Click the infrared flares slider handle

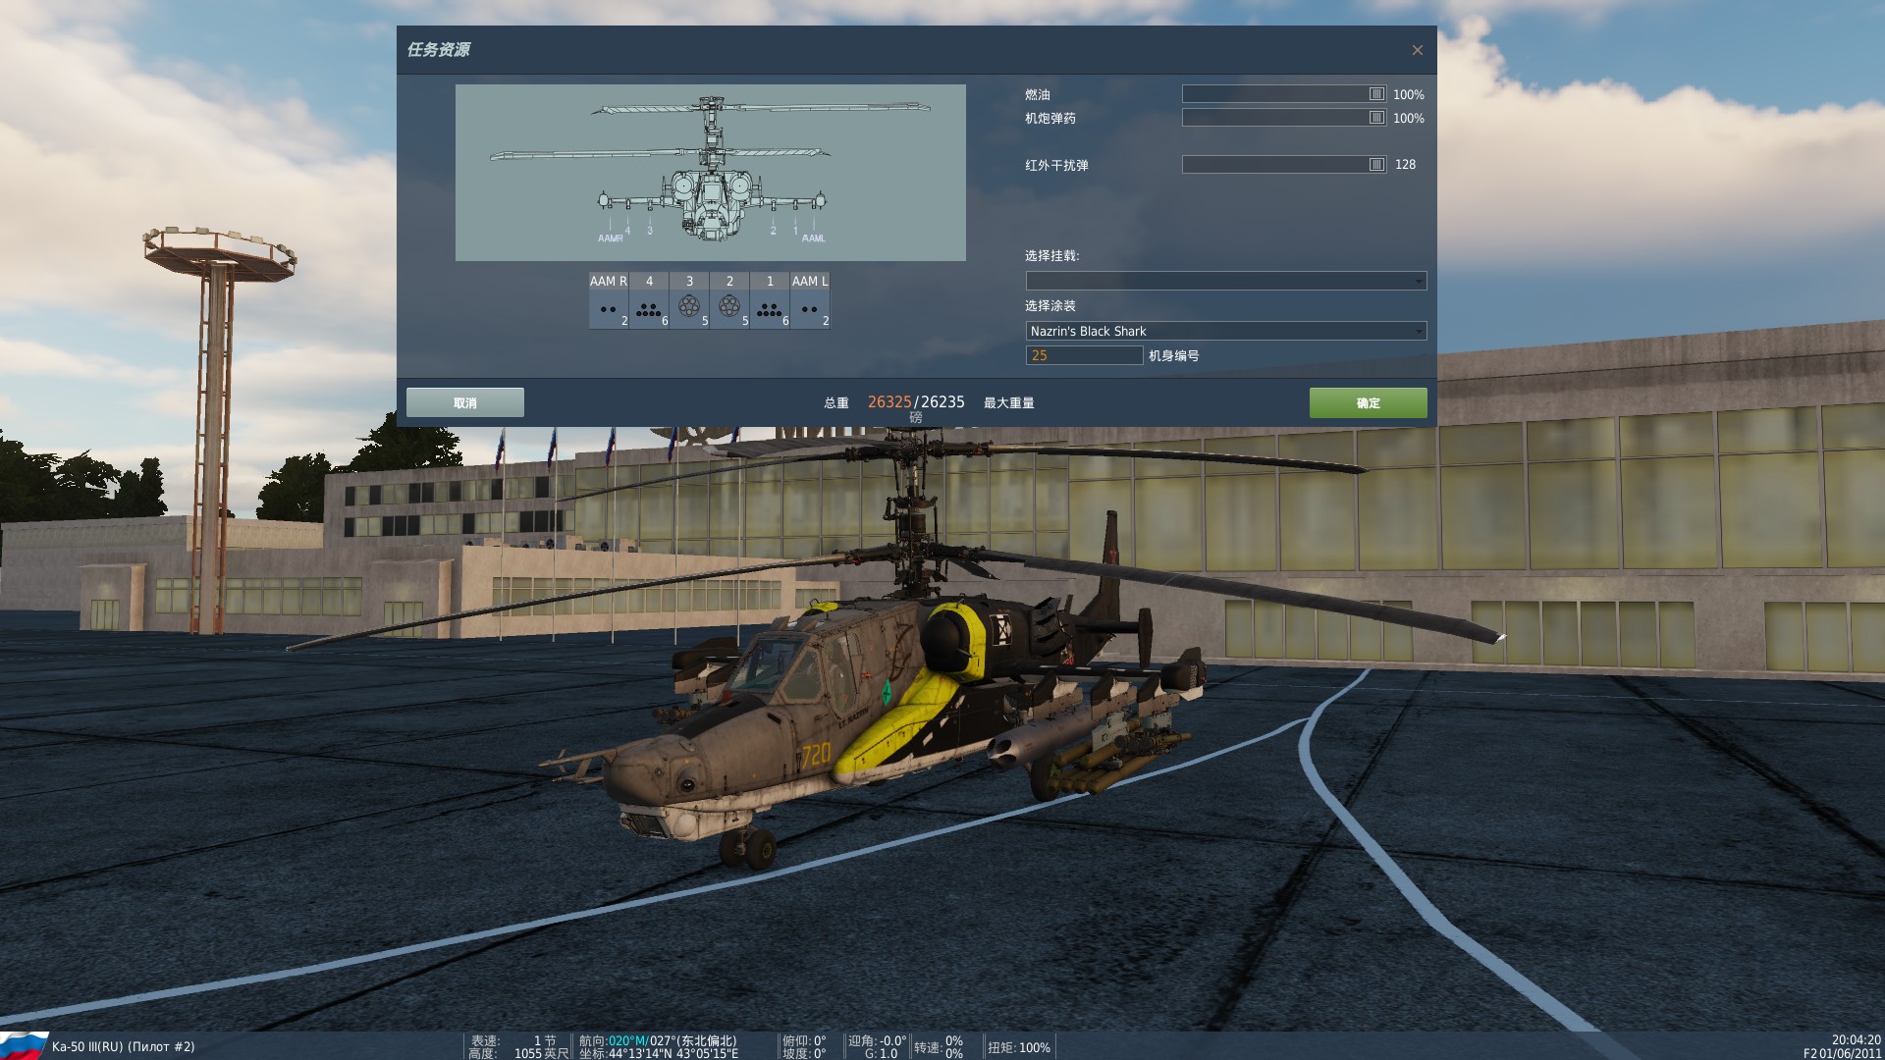click(1376, 165)
